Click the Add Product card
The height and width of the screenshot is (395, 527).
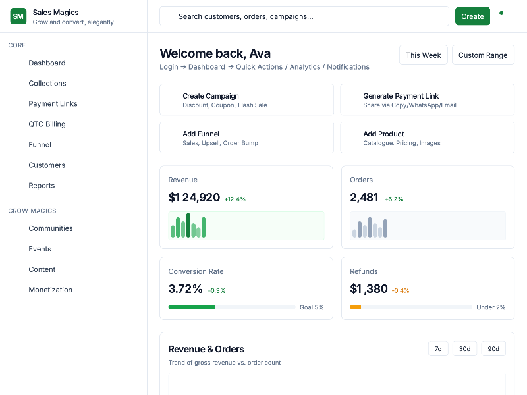[x=427, y=137]
